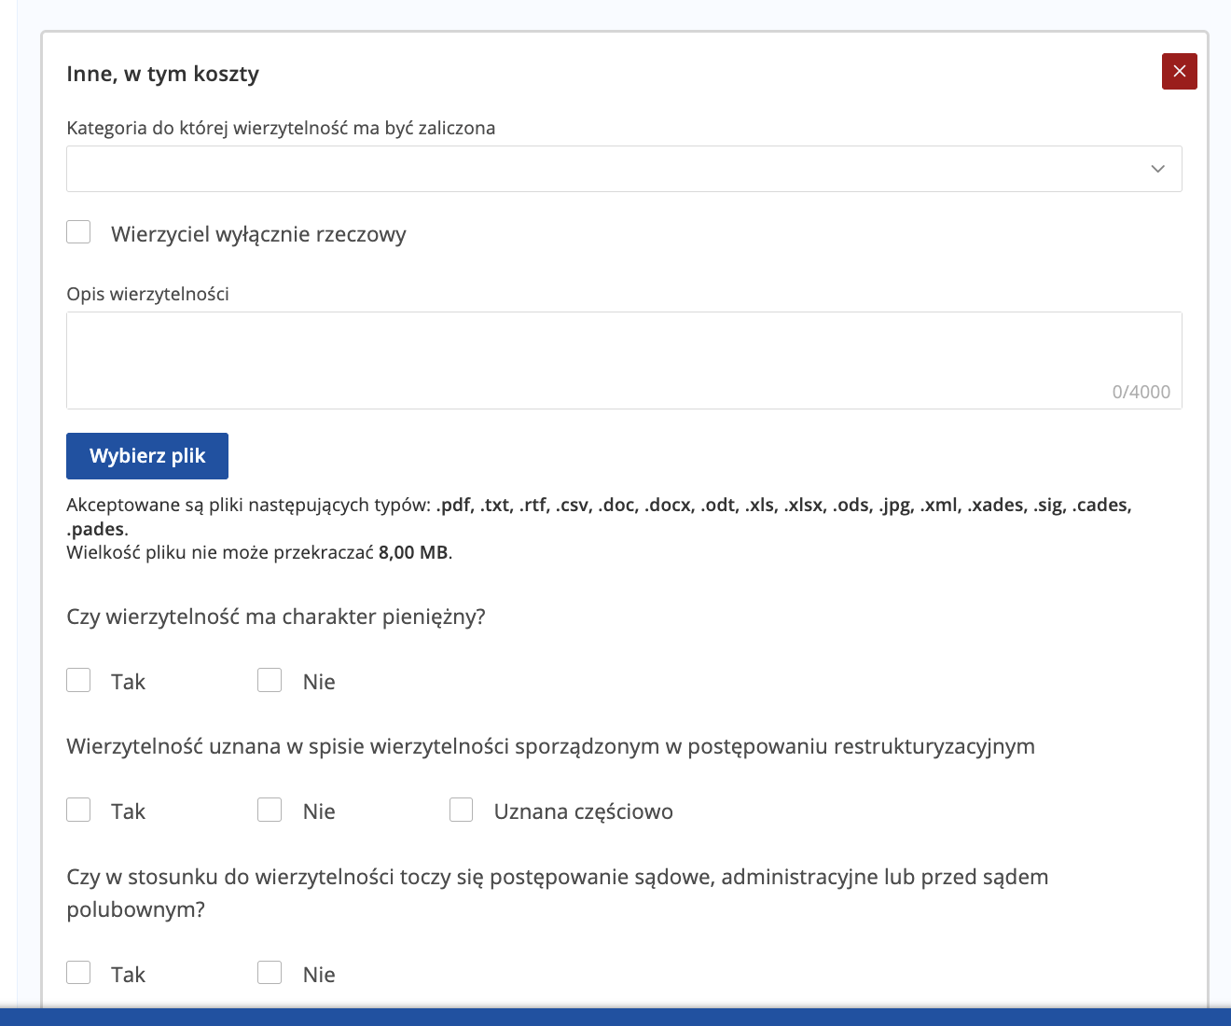Click the "Inne, w tym koszty" heading

pos(163,74)
